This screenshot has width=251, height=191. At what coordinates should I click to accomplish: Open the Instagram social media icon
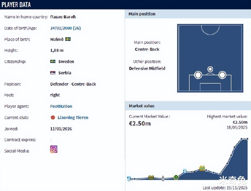[x=54, y=149]
